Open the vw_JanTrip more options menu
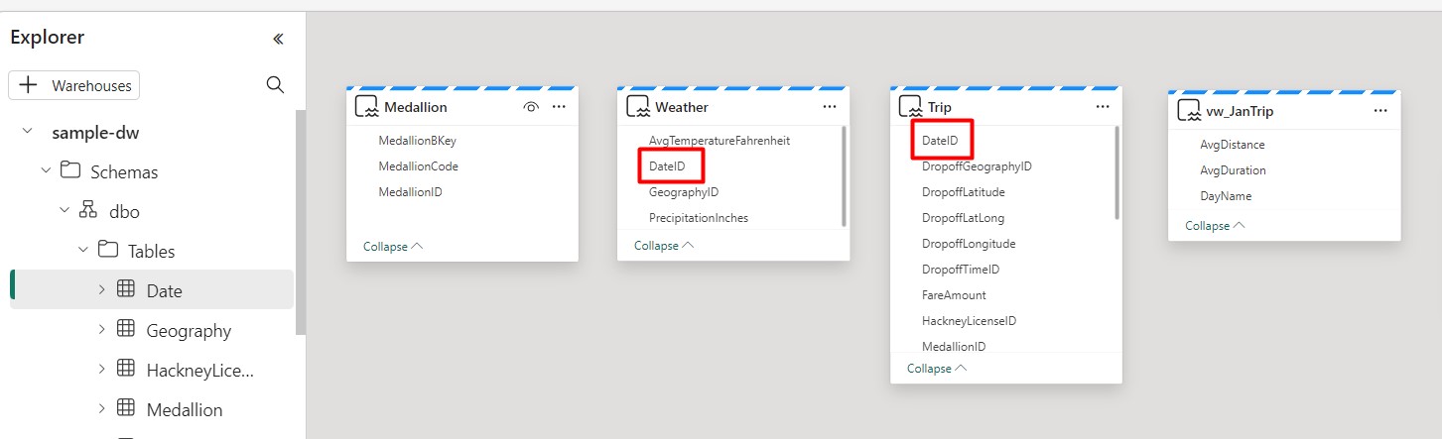This screenshot has height=439, width=1442. pyautogui.click(x=1380, y=111)
